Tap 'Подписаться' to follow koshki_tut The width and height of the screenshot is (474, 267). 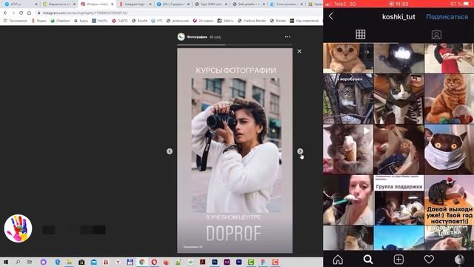click(447, 16)
